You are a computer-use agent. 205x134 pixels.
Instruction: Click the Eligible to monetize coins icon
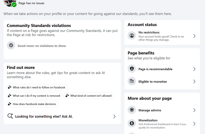132,81
